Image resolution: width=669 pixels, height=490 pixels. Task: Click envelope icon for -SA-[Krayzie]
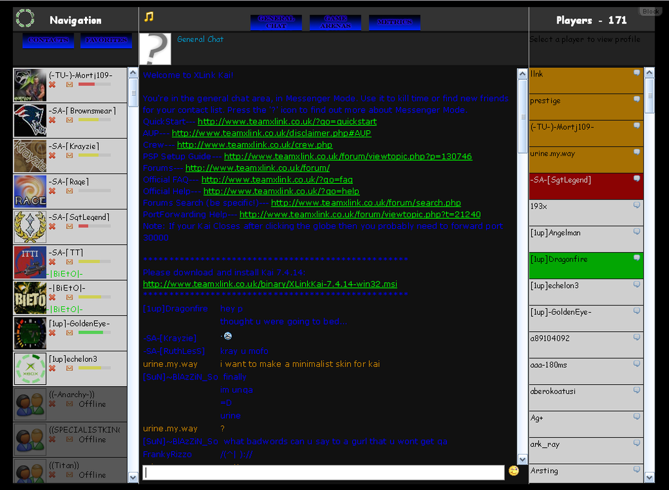(69, 156)
